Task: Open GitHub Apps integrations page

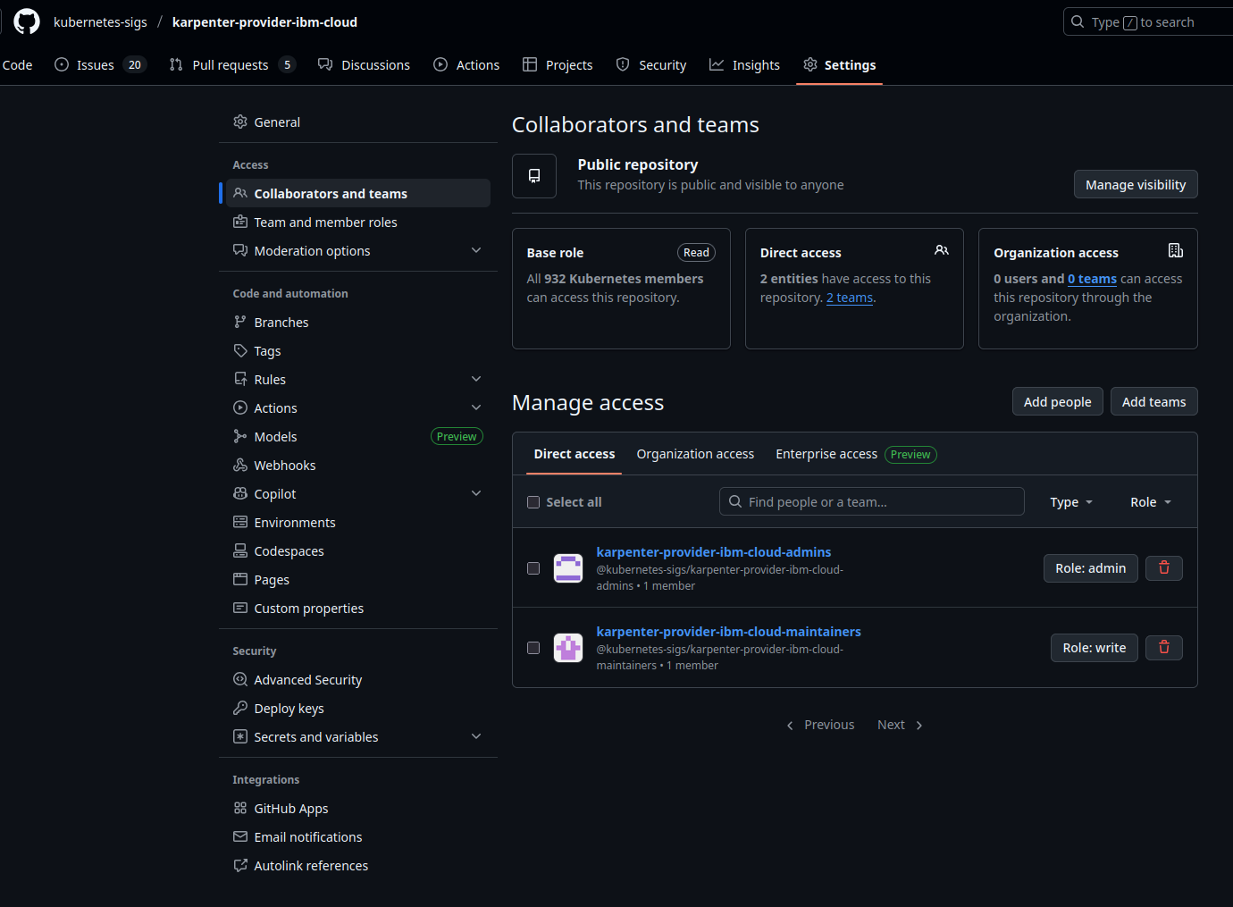Action: [290, 809]
